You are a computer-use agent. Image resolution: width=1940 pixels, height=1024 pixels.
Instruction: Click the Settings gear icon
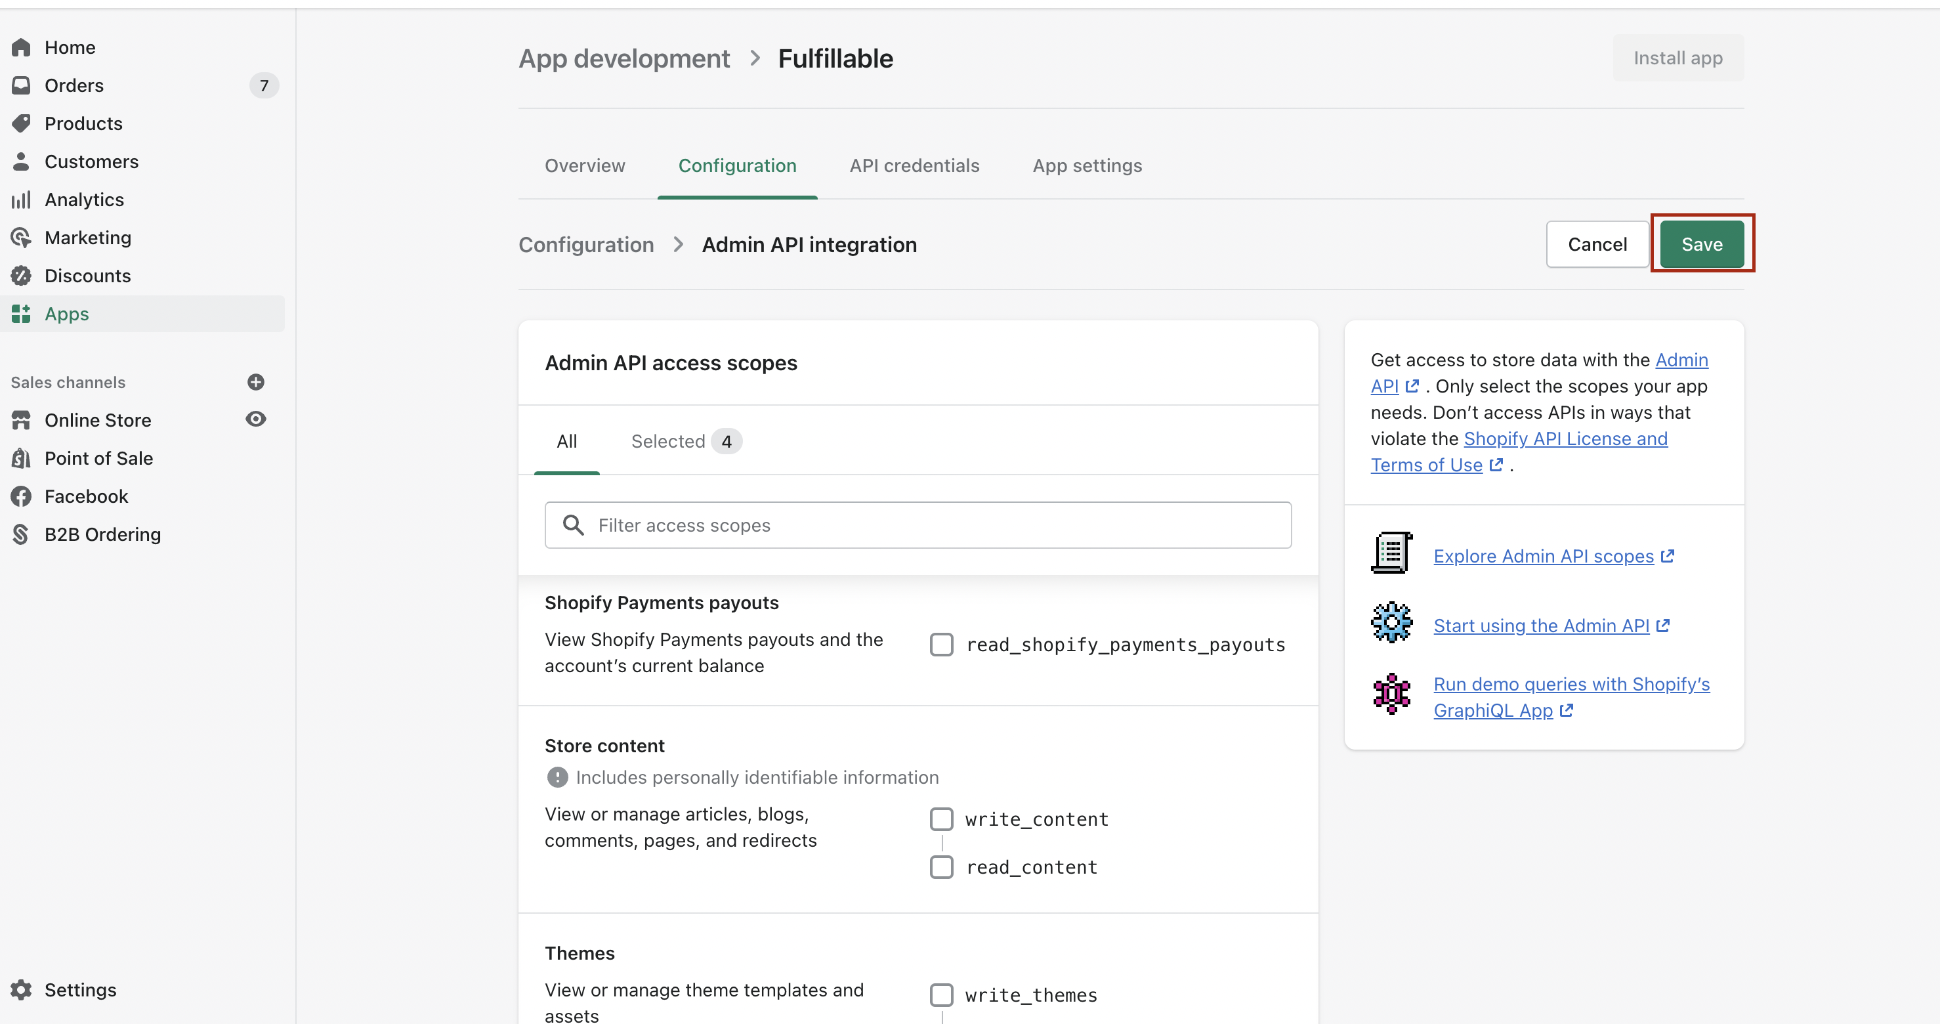(x=21, y=989)
